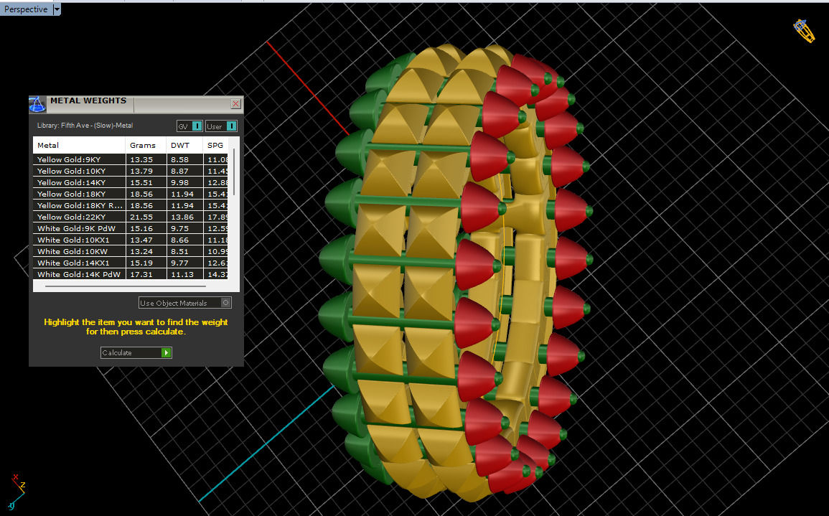Click the SPG column header
This screenshot has height=516, width=829.
pyautogui.click(x=216, y=145)
